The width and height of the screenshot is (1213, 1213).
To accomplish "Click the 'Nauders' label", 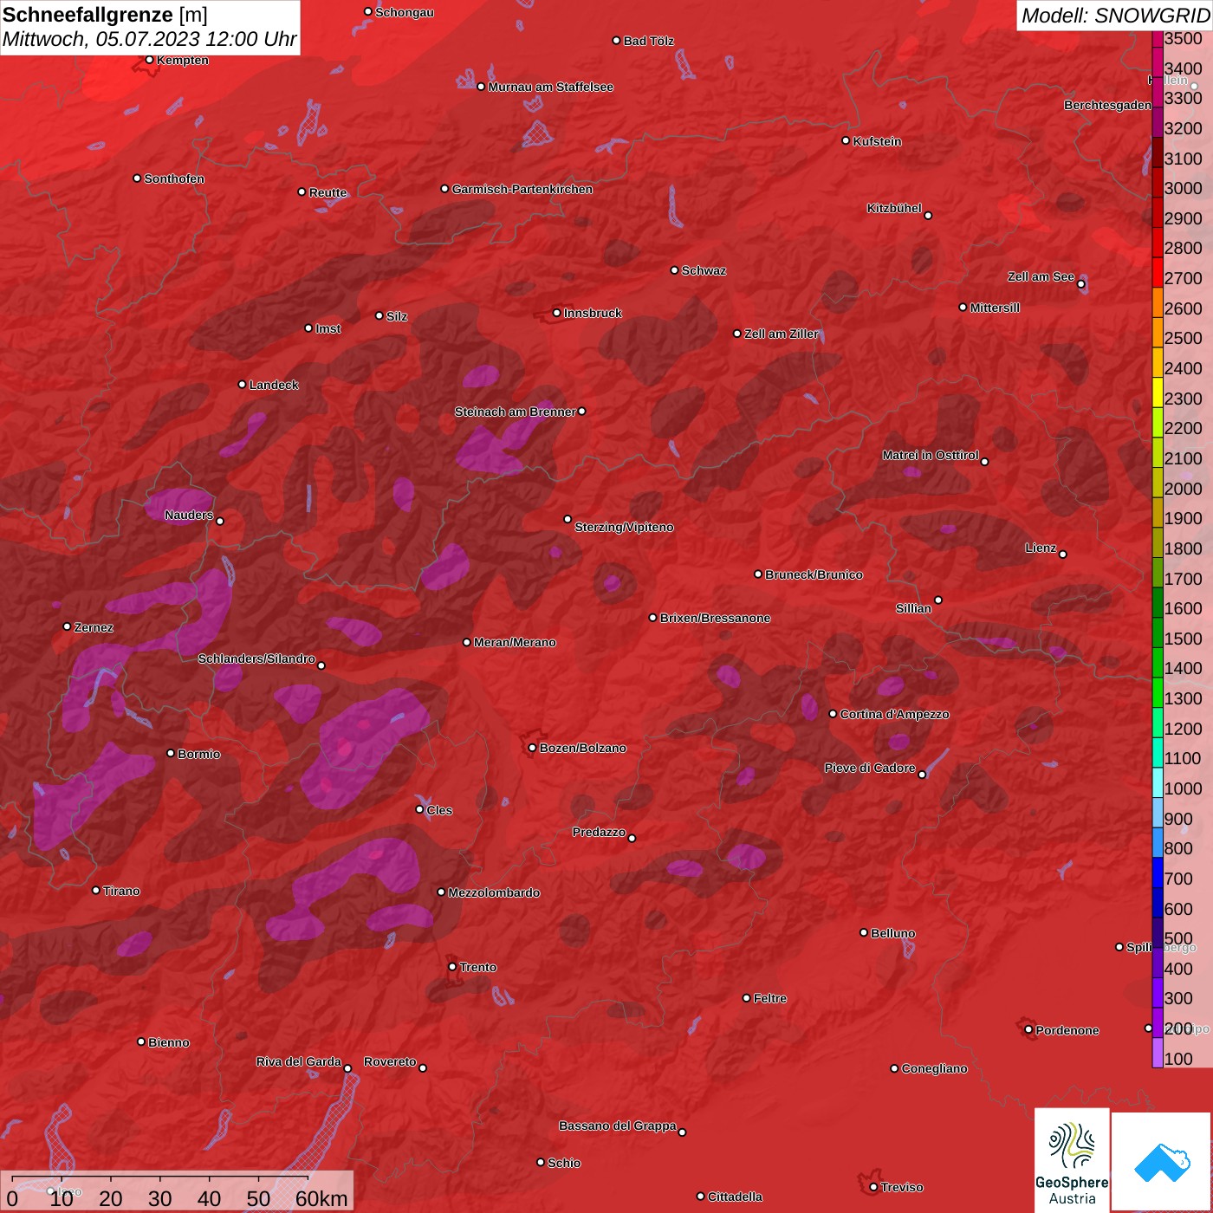I will [x=189, y=515].
